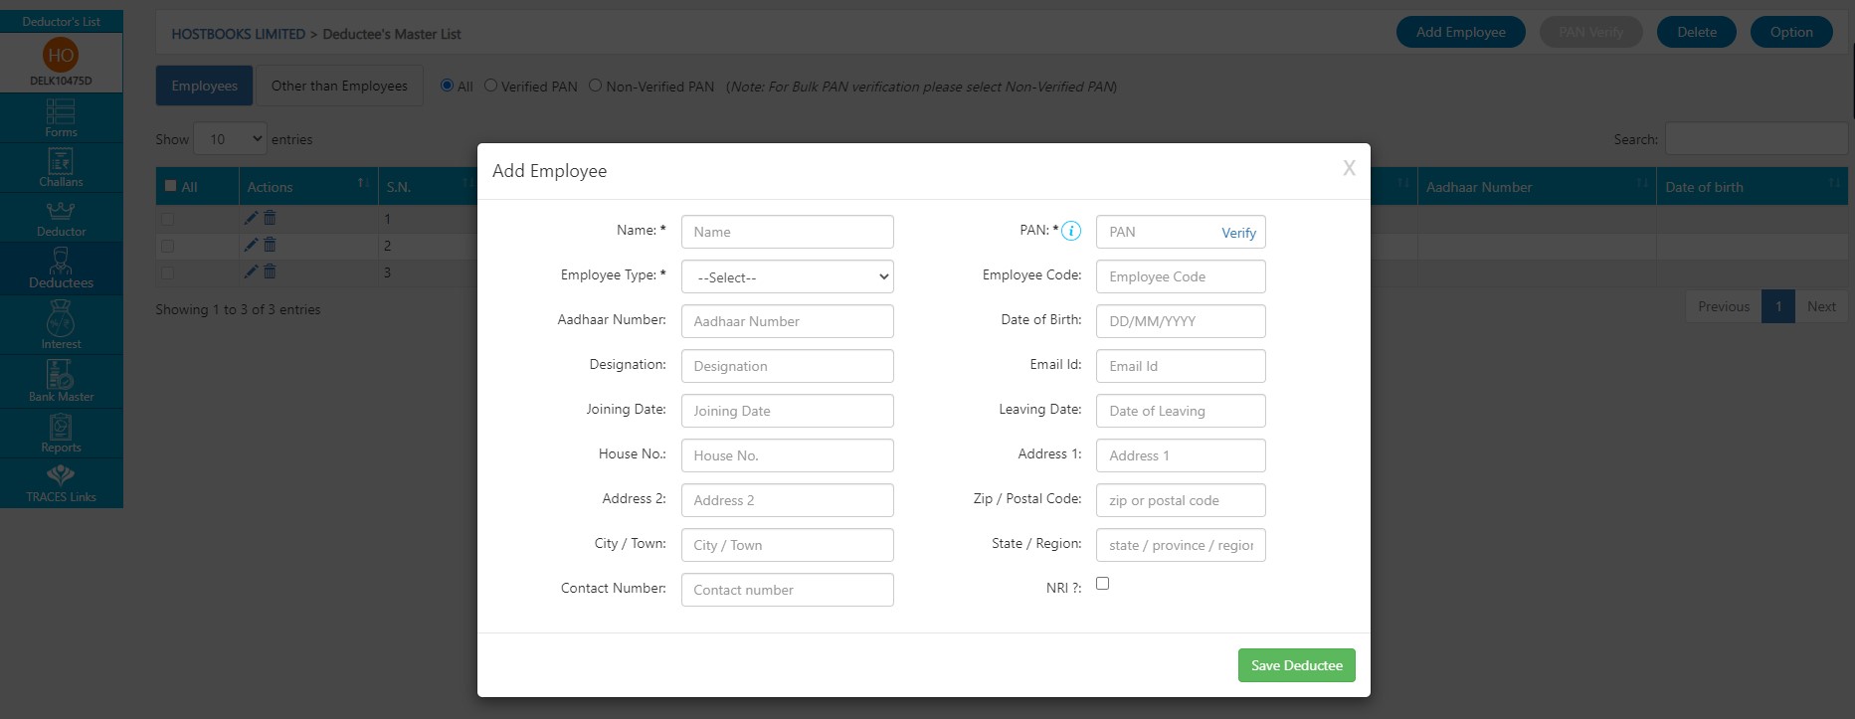Click edit pencil icon in row 1
The height and width of the screenshot is (719, 1855).
tap(251, 218)
